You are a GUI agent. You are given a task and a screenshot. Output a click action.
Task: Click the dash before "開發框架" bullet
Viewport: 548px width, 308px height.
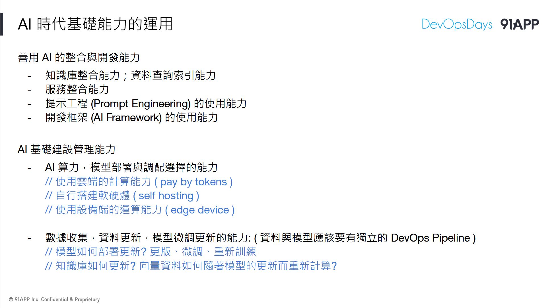(x=29, y=118)
